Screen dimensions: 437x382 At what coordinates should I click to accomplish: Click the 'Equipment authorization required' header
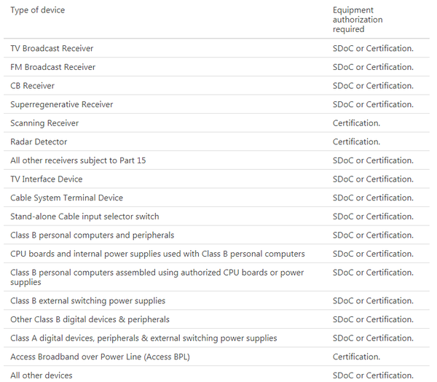pos(358,20)
